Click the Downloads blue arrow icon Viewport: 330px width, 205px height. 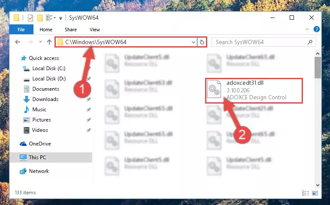coord(27,99)
